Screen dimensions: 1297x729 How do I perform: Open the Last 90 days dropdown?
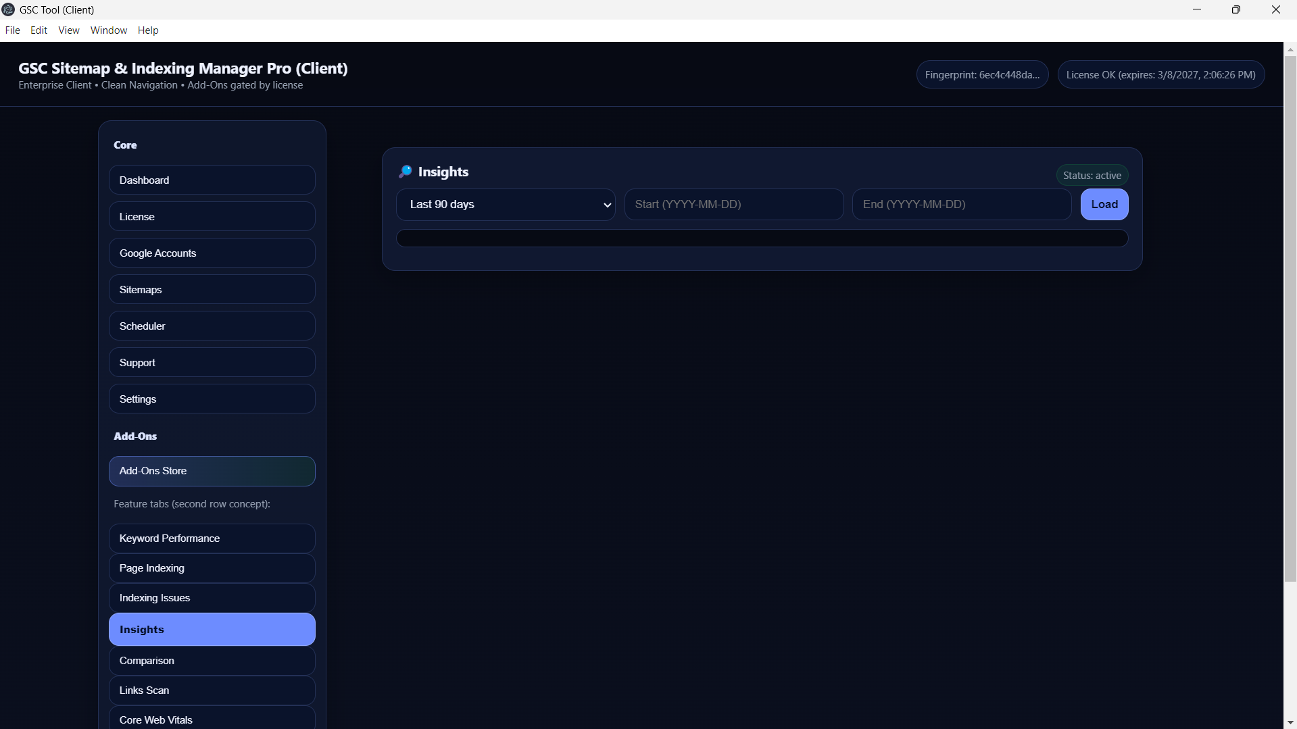[506, 204]
